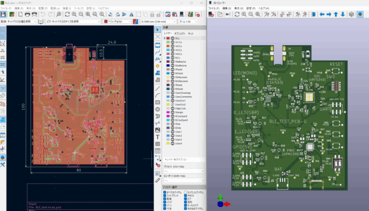Toggle auto track width button
Screen dimensions: 369x211
coord(40,22)
